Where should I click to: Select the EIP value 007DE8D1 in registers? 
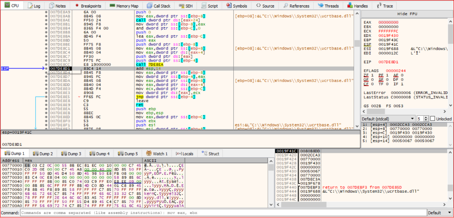(x=388, y=62)
